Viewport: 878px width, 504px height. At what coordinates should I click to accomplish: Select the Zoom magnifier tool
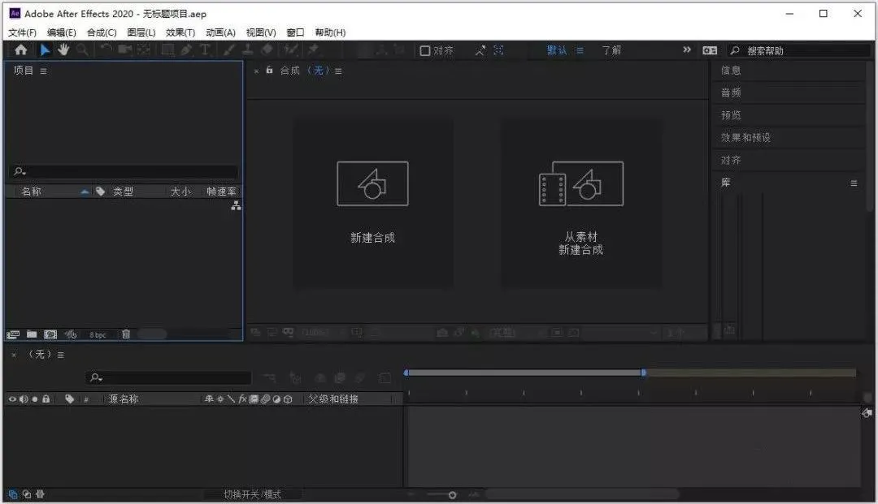coord(82,50)
